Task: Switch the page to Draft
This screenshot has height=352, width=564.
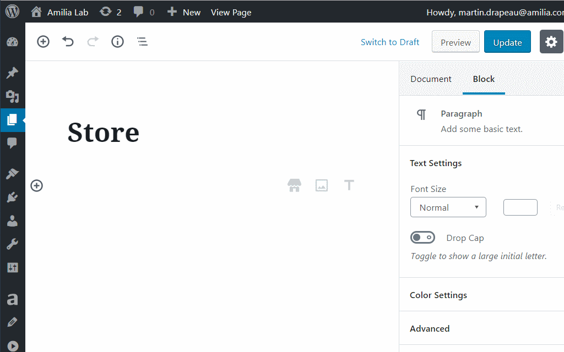Action: [390, 42]
